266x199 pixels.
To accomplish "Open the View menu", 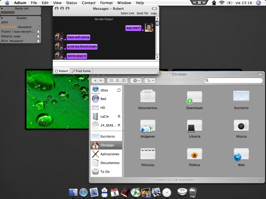I will 57,3.
